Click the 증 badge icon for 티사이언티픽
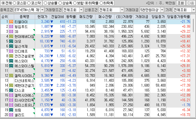196x119 pixels. pyautogui.click(x=11, y=100)
